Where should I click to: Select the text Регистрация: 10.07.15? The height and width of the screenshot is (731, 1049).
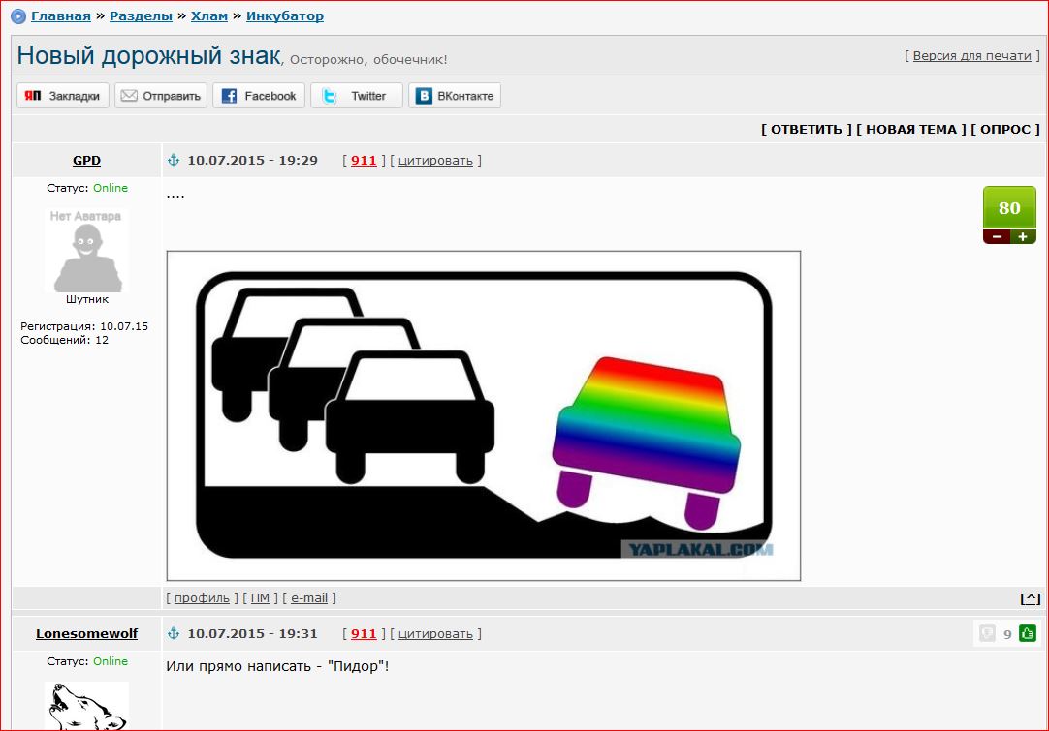84,326
